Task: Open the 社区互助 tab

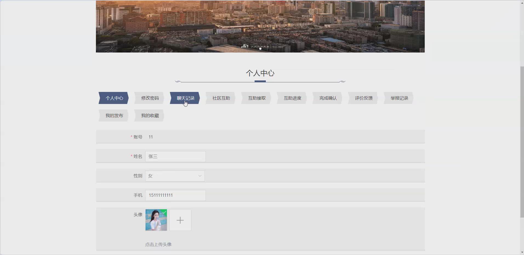Action: click(221, 98)
